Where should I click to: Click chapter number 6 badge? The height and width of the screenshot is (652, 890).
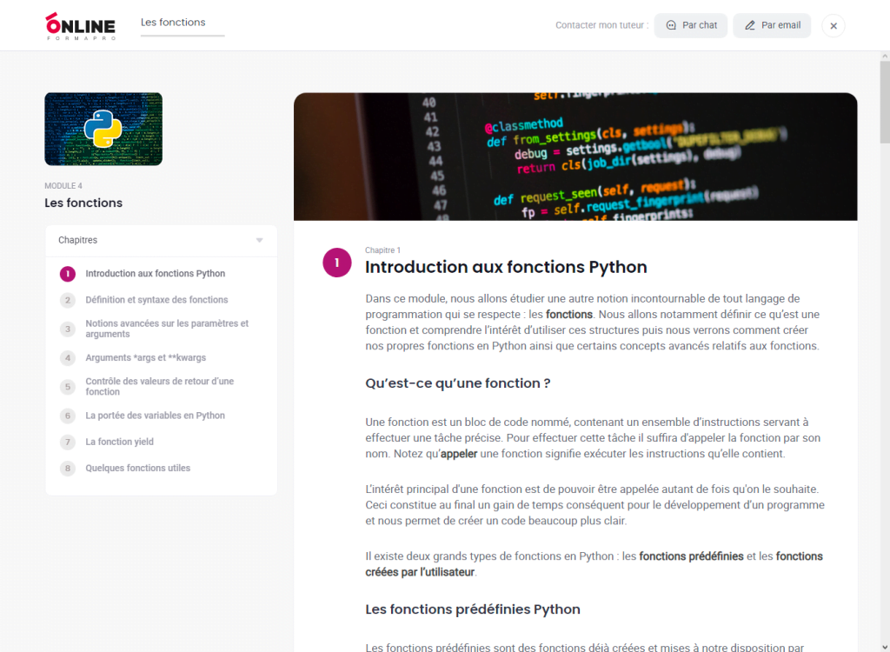click(68, 416)
